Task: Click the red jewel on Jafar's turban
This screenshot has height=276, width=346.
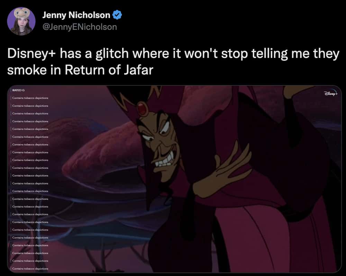Action: click(143, 108)
